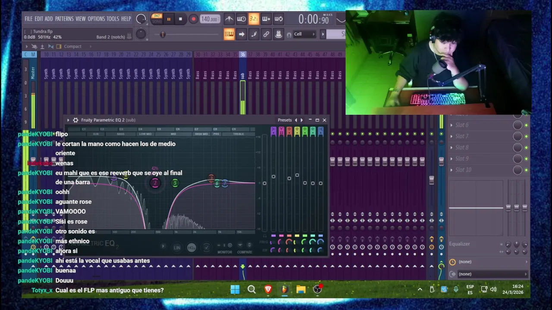
Task: Click the snap magnet icon
Action: (x=289, y=34)
